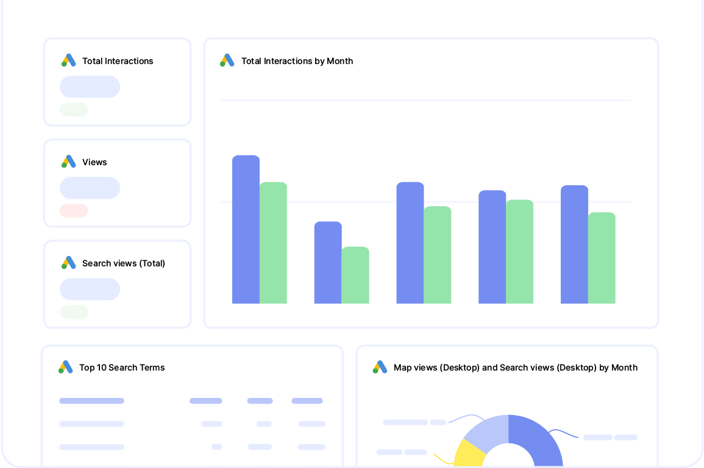
Task: Click the green trend pill under Total Interactions
Action: coord(74,110)
